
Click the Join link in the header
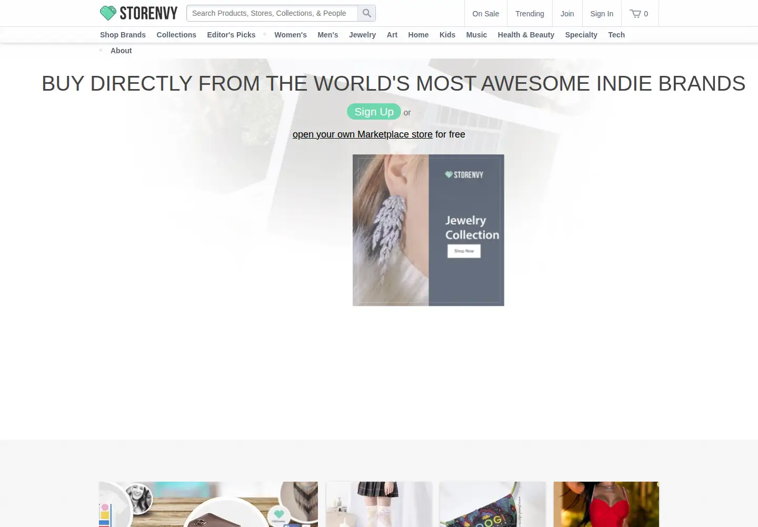567,14
